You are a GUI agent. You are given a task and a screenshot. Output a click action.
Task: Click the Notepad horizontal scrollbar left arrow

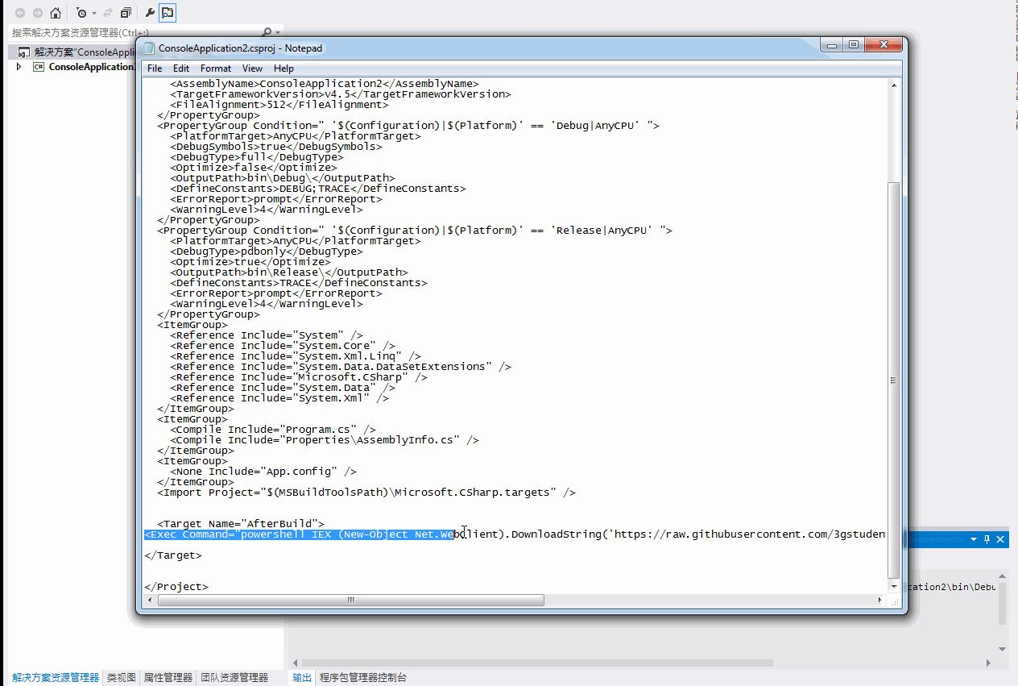[x=151, y=600]
